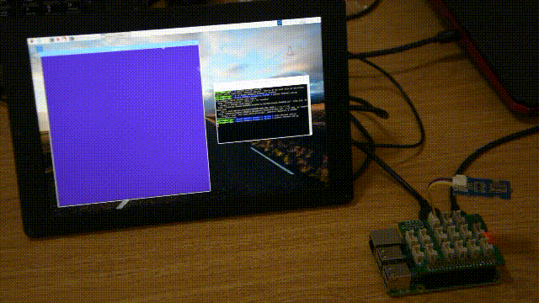The height and width of the screenshot is (303, 539).
Task: Open the Wastebasket desktop icon
Action: click(x=290, y=51)
